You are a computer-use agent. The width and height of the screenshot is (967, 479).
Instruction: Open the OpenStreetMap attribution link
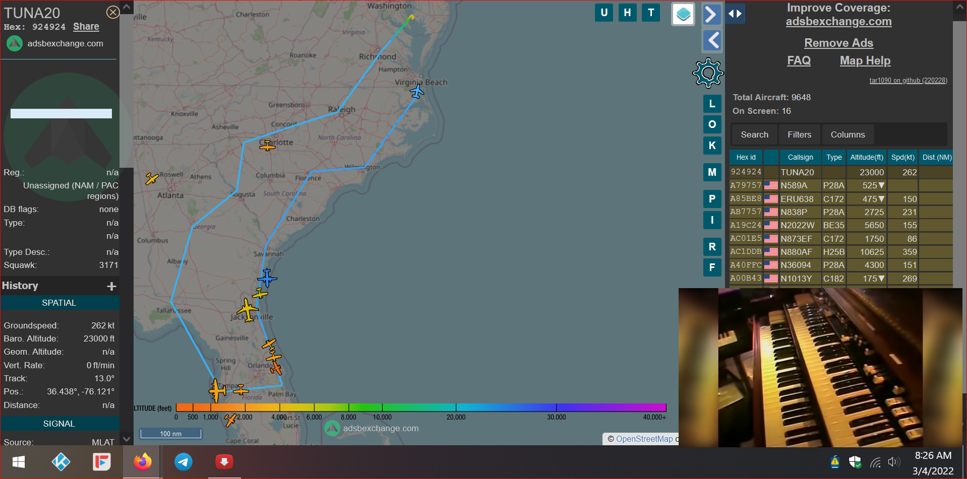tap(644, 439)
